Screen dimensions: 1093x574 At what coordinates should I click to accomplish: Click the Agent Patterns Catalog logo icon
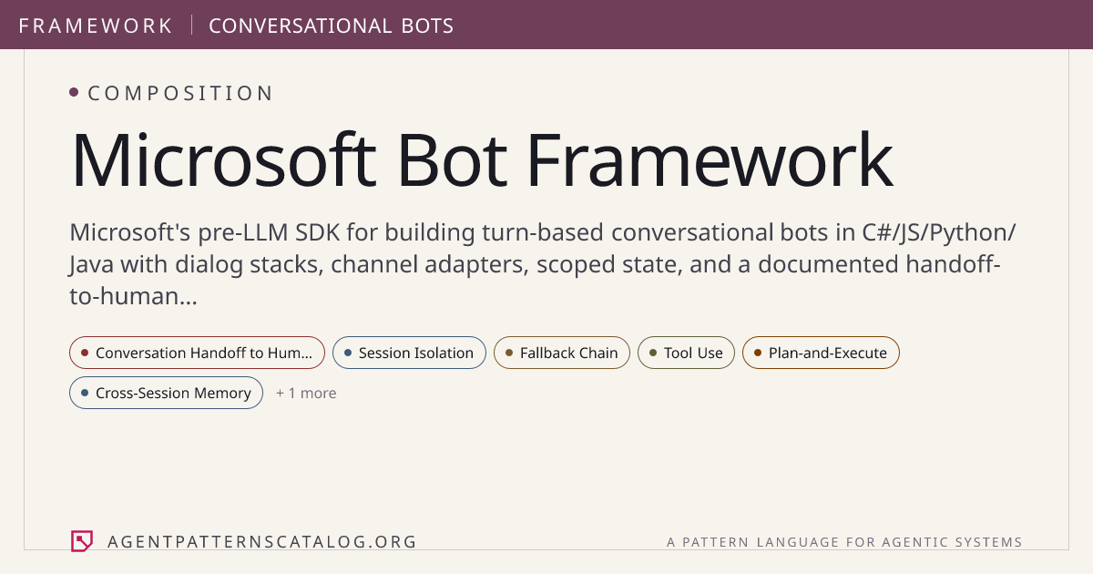(82, 541)
